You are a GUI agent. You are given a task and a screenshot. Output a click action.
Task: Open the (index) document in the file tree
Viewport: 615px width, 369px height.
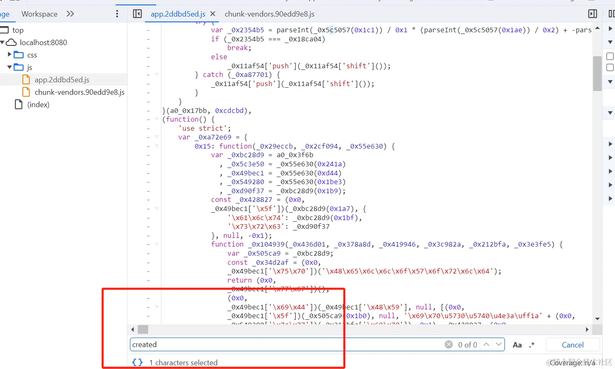tap(38, 104)
